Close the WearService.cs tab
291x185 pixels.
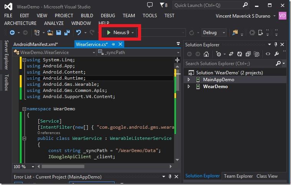120,44
